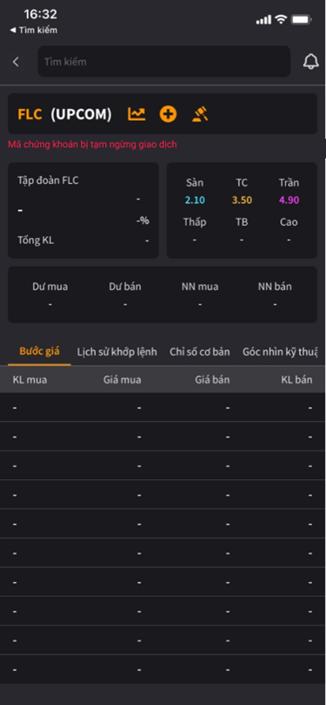Return to Tìm kiếm via status bar
The height and width of the screenshot is (705, 326).
point(34,31)
